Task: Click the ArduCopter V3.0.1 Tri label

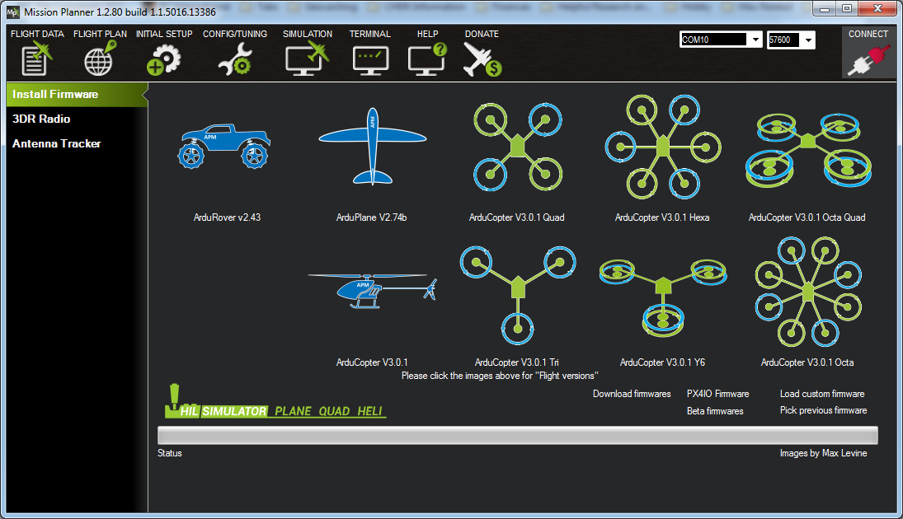Action: [x=516, y=362]
